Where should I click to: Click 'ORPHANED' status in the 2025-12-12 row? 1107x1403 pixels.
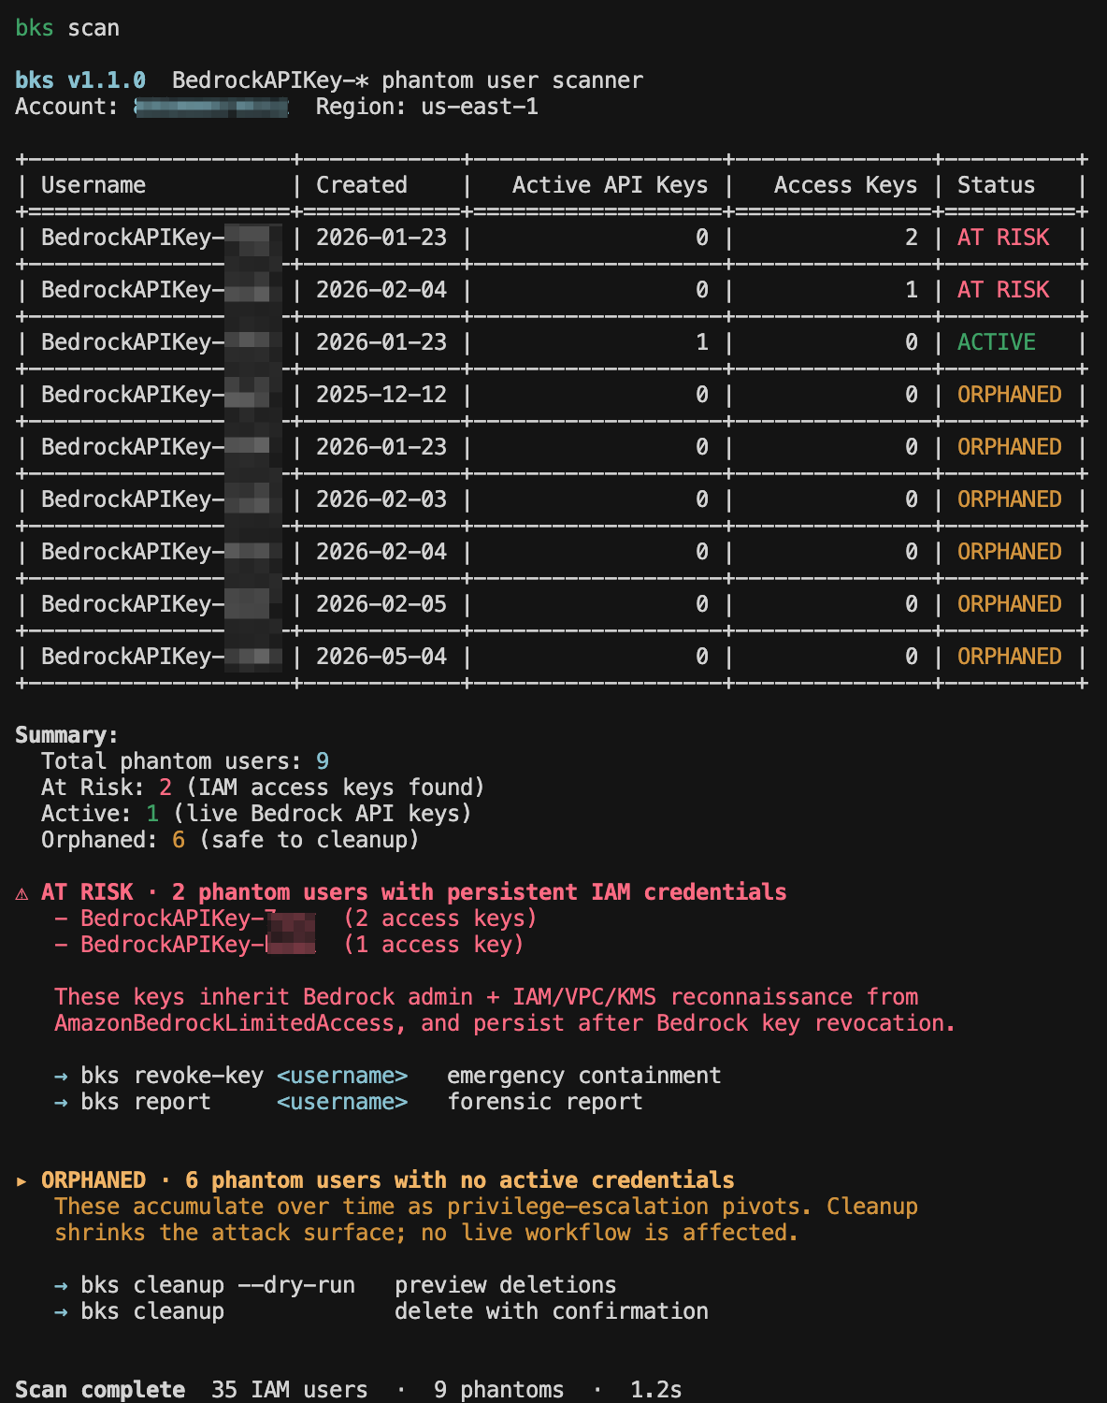(x=1010, y=395)
